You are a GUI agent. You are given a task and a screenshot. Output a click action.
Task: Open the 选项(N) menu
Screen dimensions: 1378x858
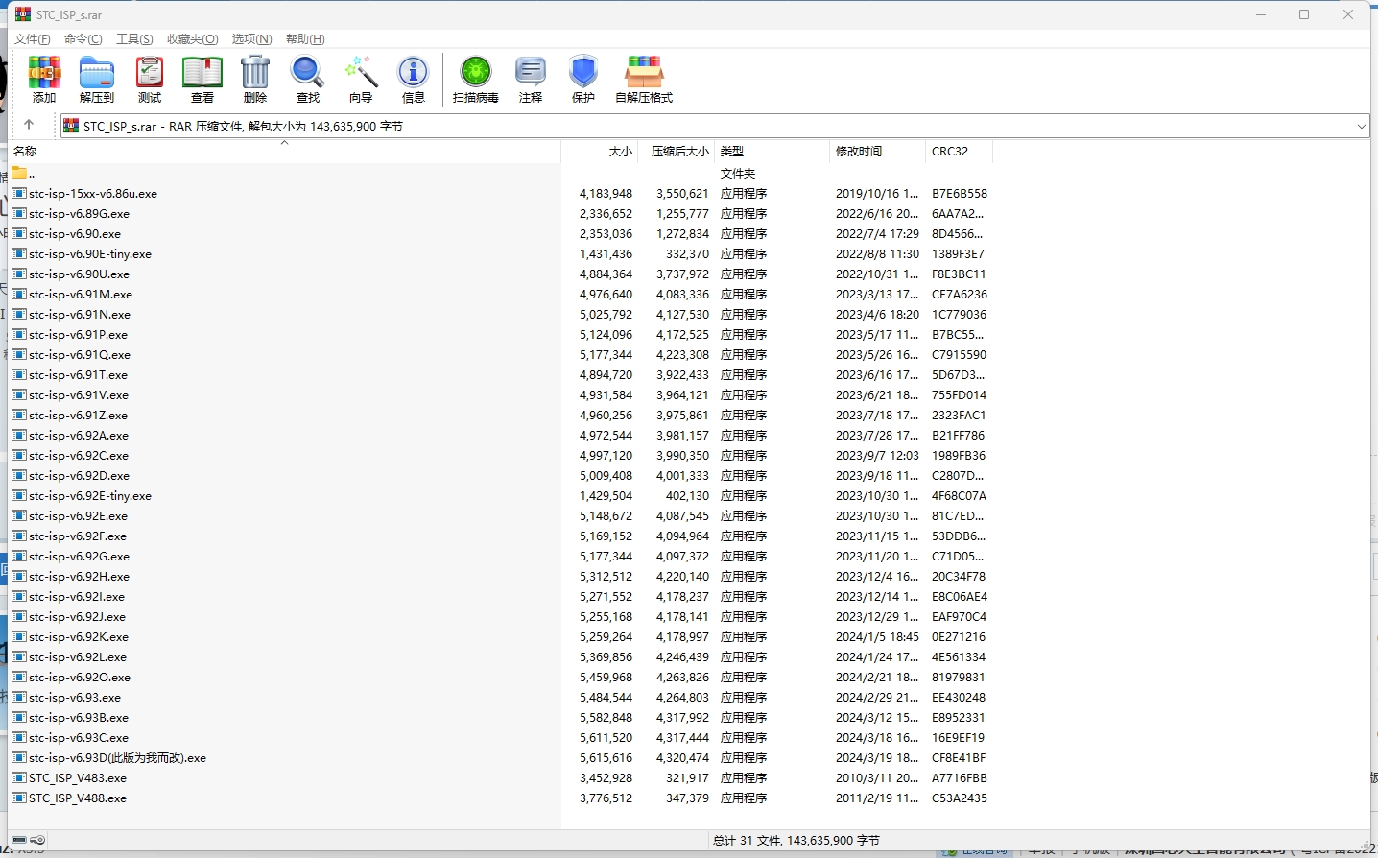tap(252, 38)
